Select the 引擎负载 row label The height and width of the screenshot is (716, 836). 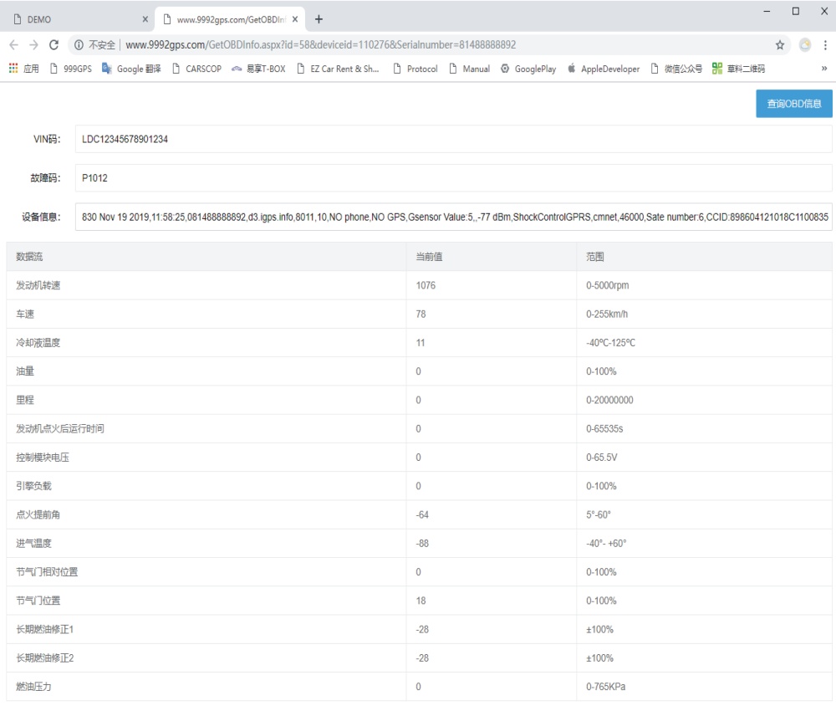[x=33, y=486]
